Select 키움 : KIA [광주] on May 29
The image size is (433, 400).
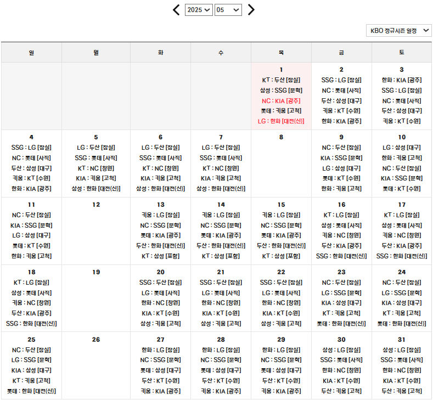tap(281, 391)
